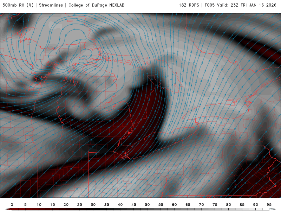Select the 70 value on the humidity scale
Viewport: 281px width, 211px height.
pos(201,205)
